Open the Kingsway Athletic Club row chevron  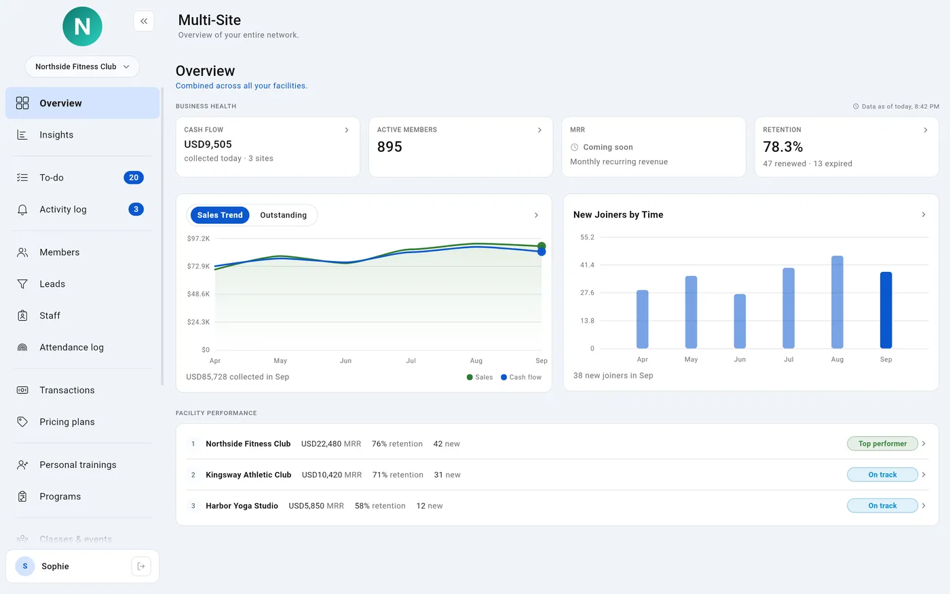(x=924, y=475)
